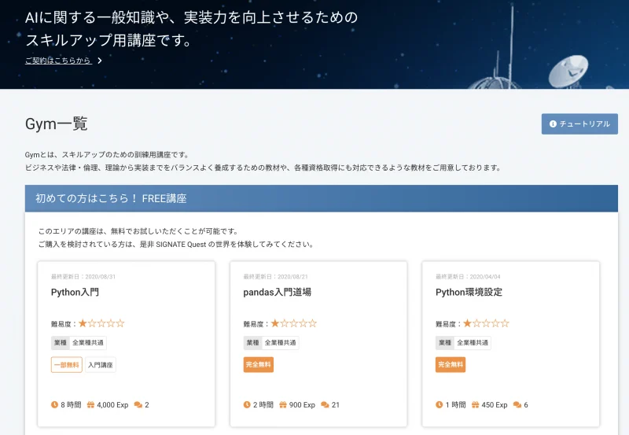Screen dimensions: 629x435
Task: Click the clock icon on pandas入門道場 card
Action: pos(247,405)
